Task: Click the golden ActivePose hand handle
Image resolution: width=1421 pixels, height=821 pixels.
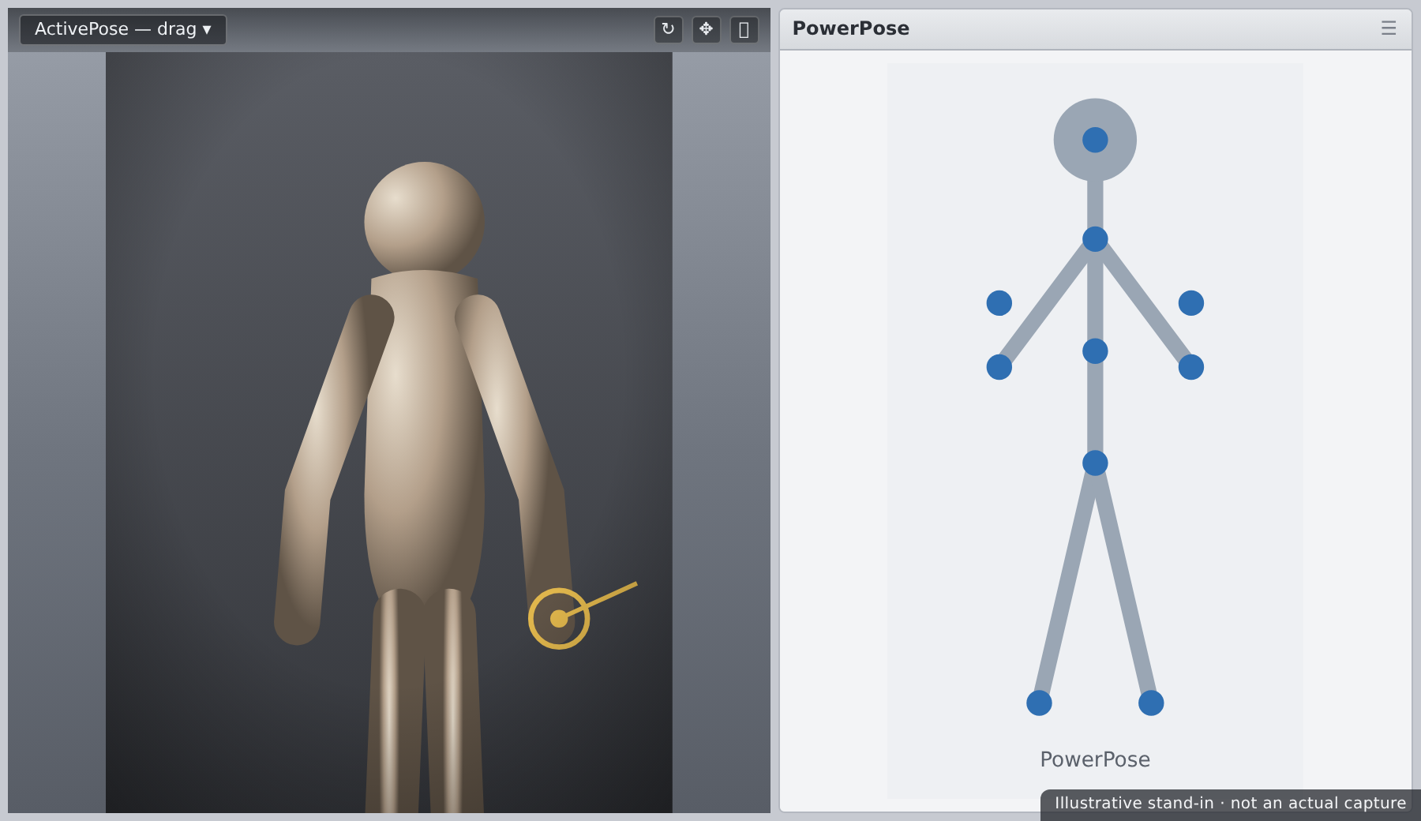Action: point(559,619)
